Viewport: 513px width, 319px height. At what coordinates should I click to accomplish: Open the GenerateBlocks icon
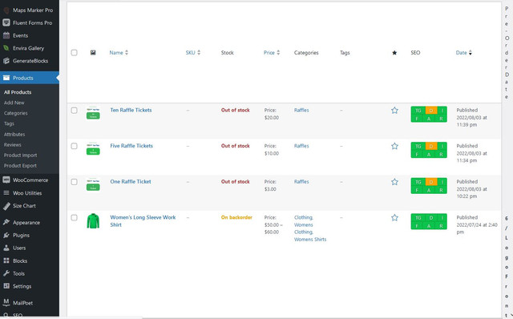6,61
